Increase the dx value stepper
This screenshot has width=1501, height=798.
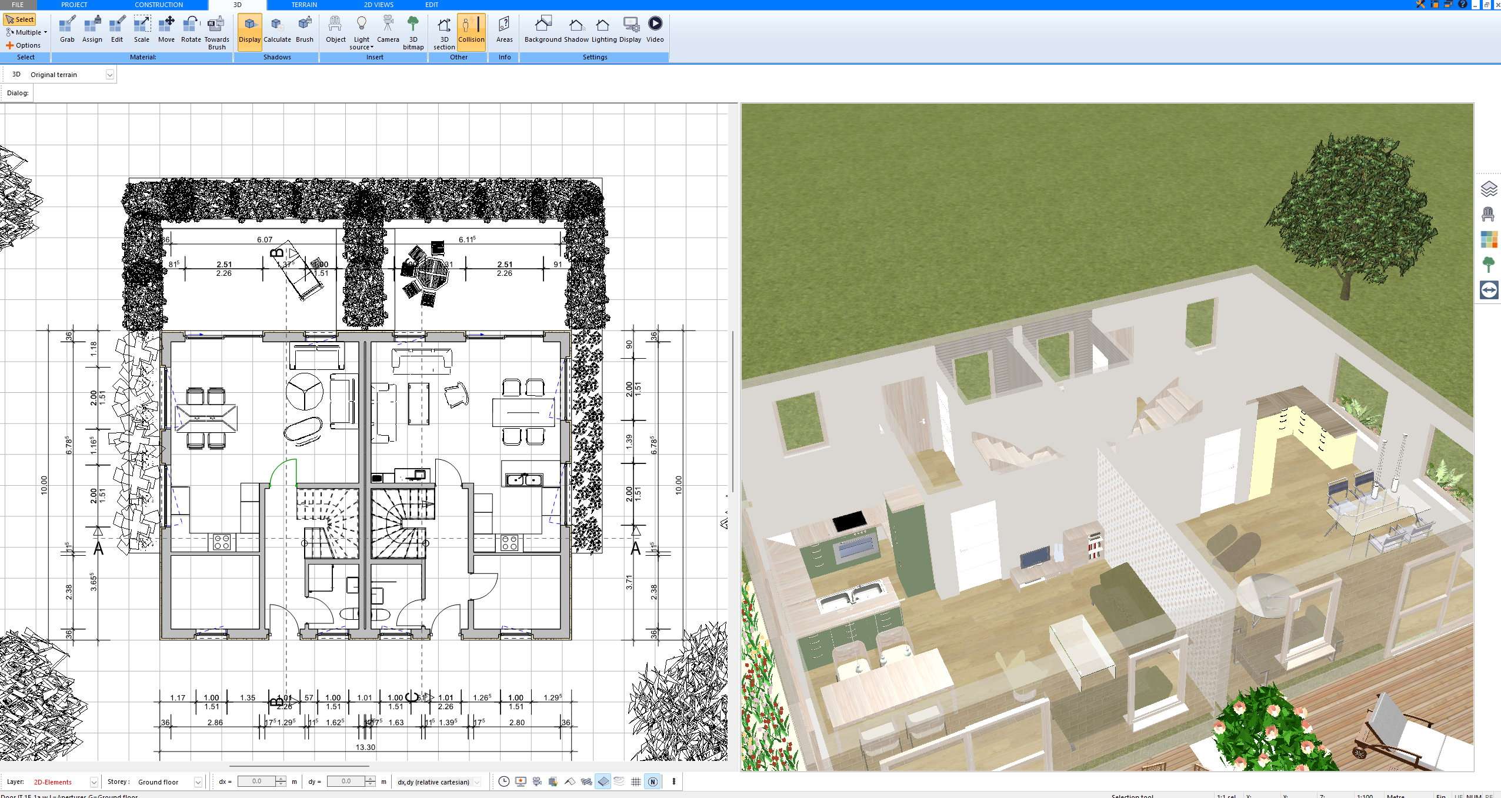281,779
